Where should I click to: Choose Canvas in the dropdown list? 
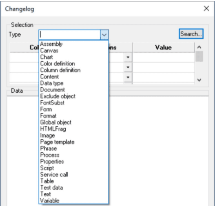pos(74,51)
